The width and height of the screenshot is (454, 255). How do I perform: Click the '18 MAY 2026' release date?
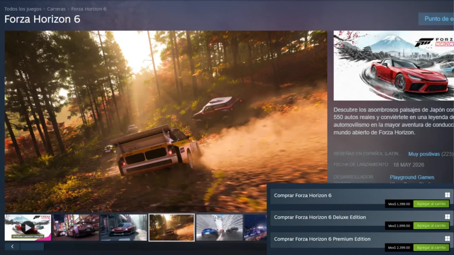[x=408, y=165]
